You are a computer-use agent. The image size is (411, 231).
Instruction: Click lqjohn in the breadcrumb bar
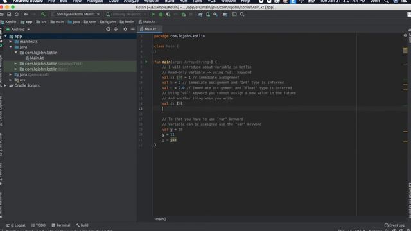coord(108,22)
